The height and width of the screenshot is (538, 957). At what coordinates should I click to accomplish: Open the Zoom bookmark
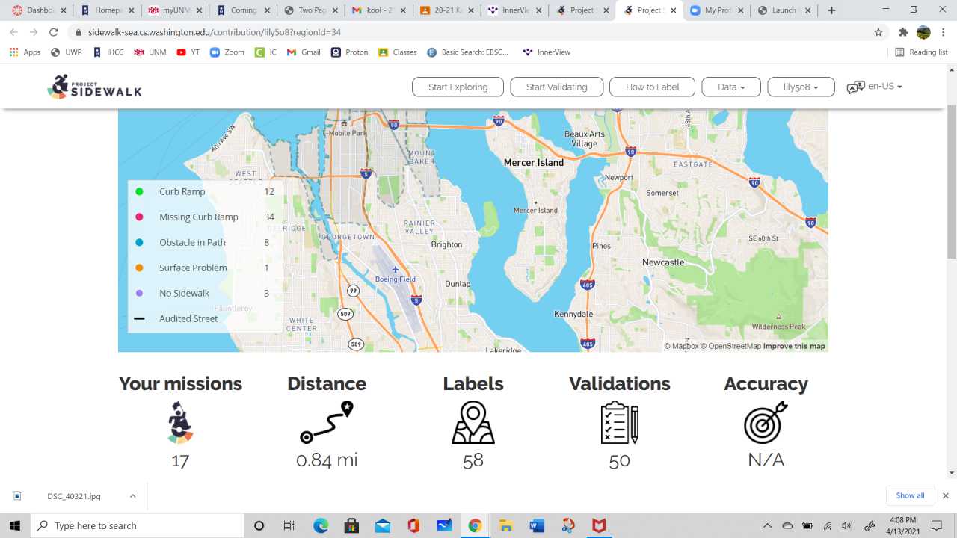227,52
